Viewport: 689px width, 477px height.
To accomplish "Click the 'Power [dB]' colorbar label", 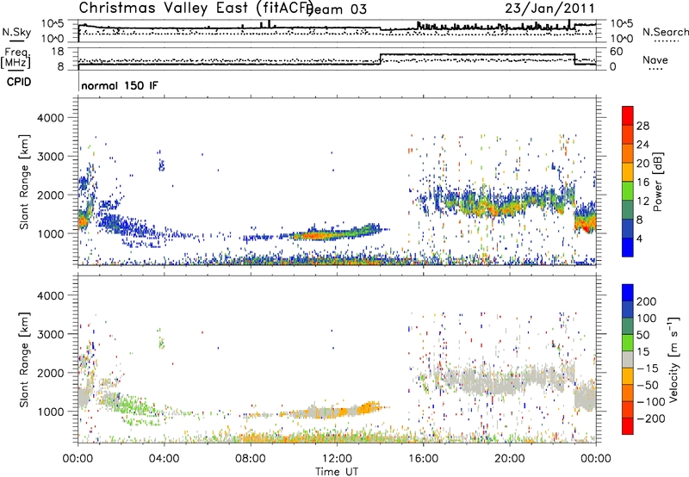I will click(x=658, y=182).
